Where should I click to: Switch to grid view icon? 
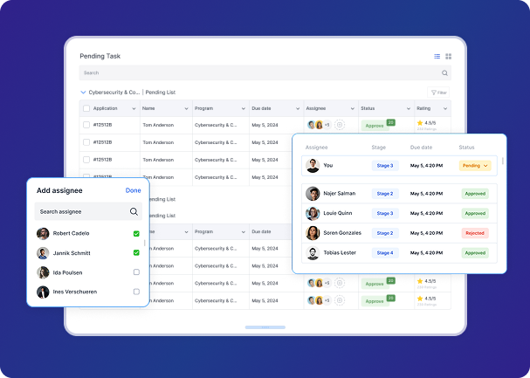tap(448, 56)
